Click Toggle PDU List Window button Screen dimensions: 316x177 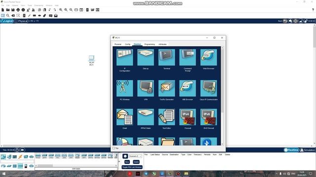tap(132, 167)
